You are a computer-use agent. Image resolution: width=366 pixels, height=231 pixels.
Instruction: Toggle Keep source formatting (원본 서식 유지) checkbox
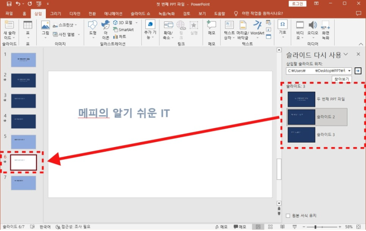288,216
